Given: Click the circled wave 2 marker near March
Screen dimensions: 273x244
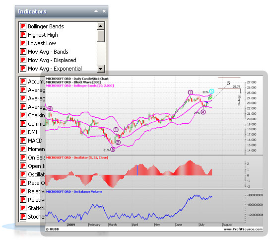Looking at the screenshot, I should pos(118,143).
